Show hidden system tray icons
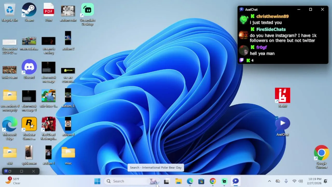The width and height of the screenshot is (332, 187). click(x=269, y=181)
